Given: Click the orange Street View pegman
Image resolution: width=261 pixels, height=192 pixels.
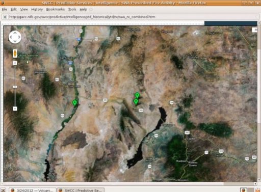Looking at the screenshot, I should pos(15,53).
